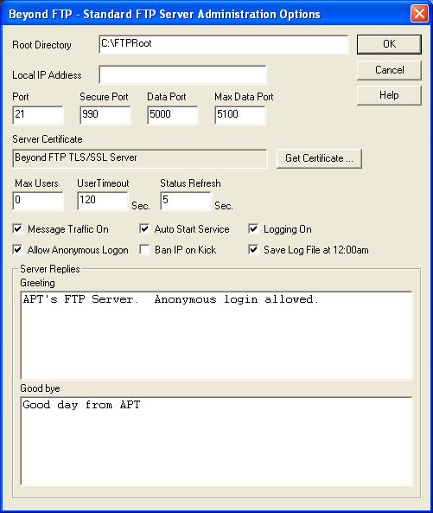
Task: Click the Secure Port field
Action: 105,115
